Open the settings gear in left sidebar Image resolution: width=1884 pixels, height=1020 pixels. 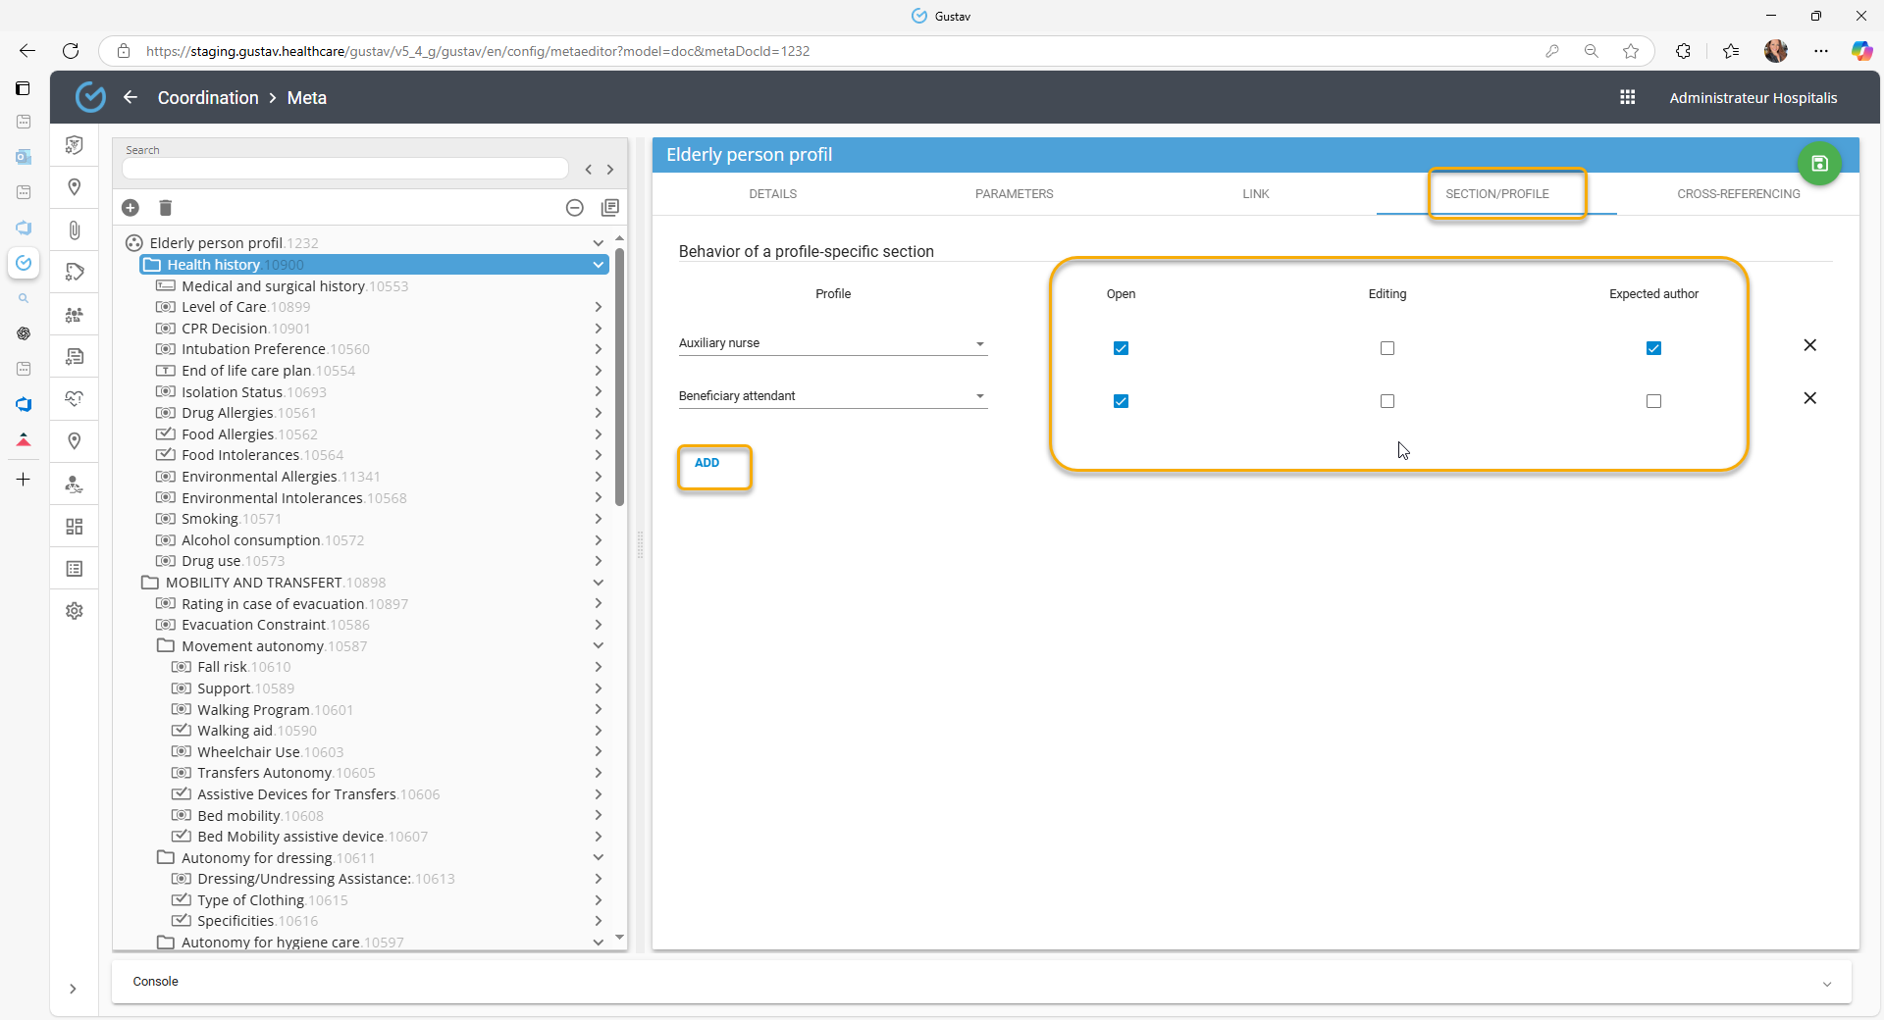tap(75, 611)
